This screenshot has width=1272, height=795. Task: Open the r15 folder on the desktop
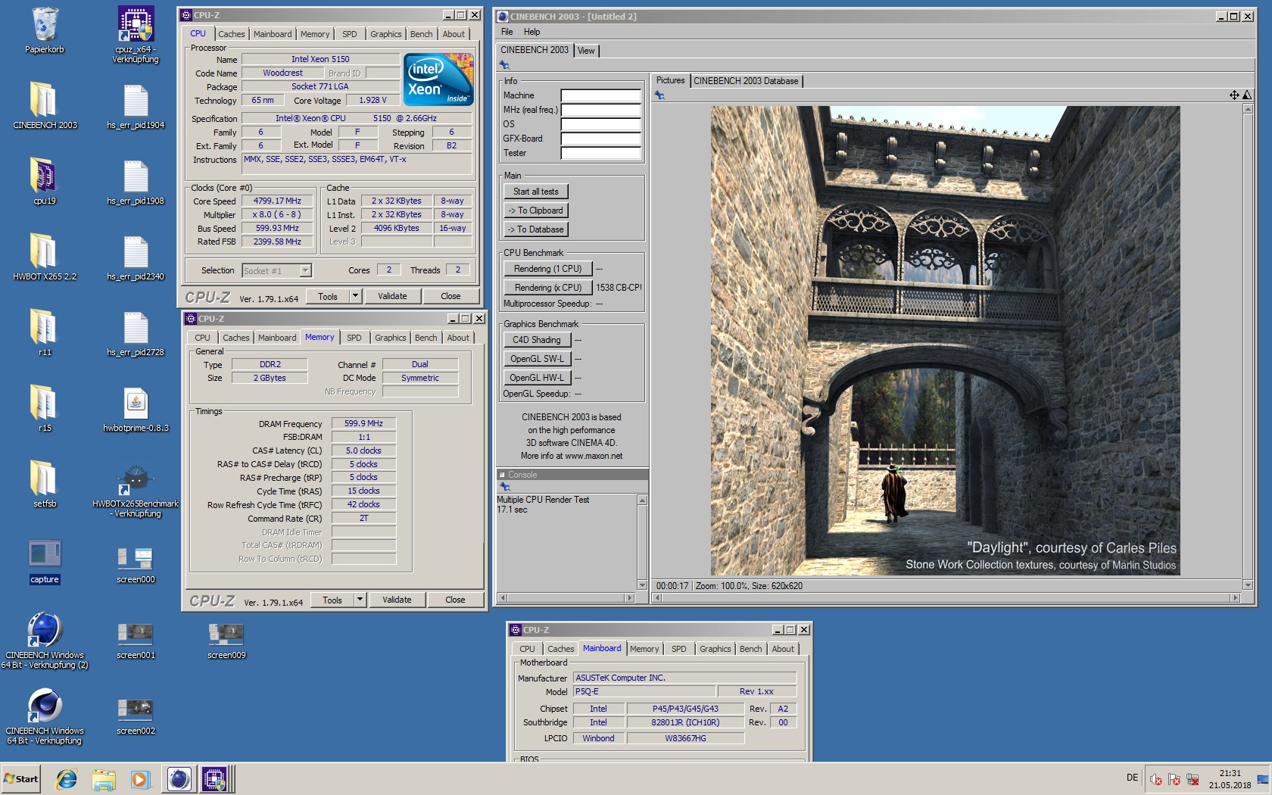pyautogui.click(x=45, y=409)
